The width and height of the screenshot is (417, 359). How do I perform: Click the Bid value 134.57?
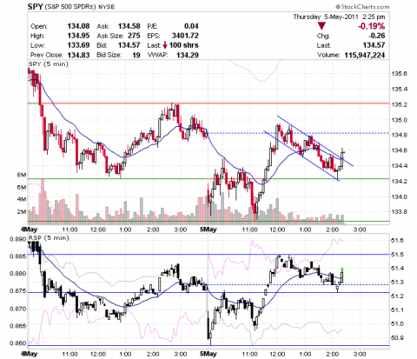tap(129, 45)
